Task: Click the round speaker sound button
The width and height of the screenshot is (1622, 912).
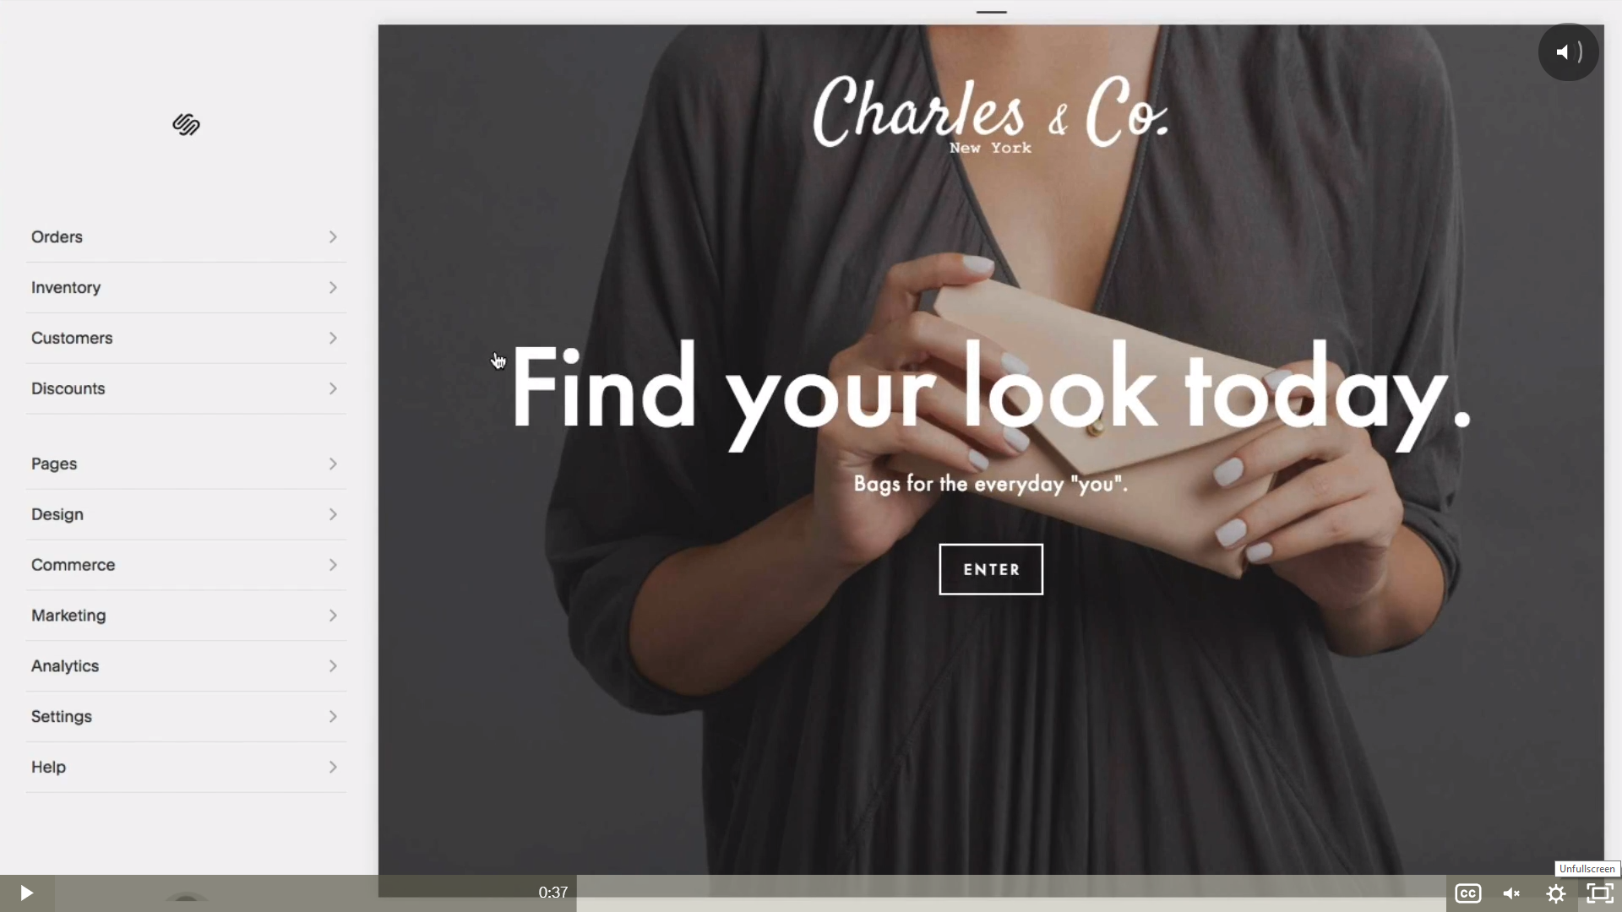Action: 1569,52
